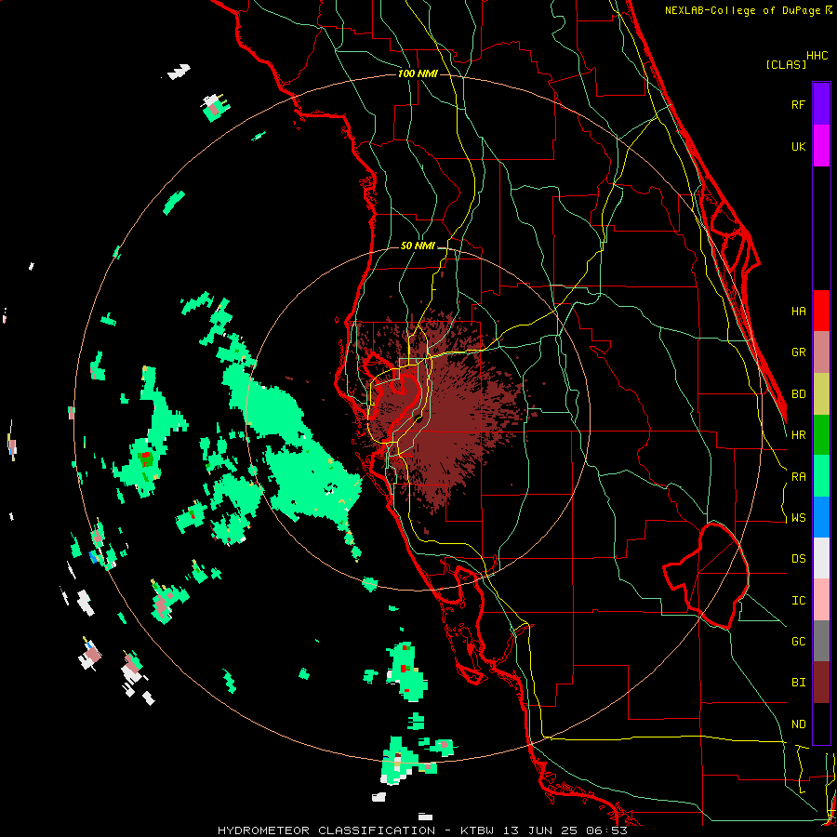This screenshot has height=837, width=837.
Task: Click the Hydrometeor Classification KTBW timestamp caption
Action: (422, 830)
